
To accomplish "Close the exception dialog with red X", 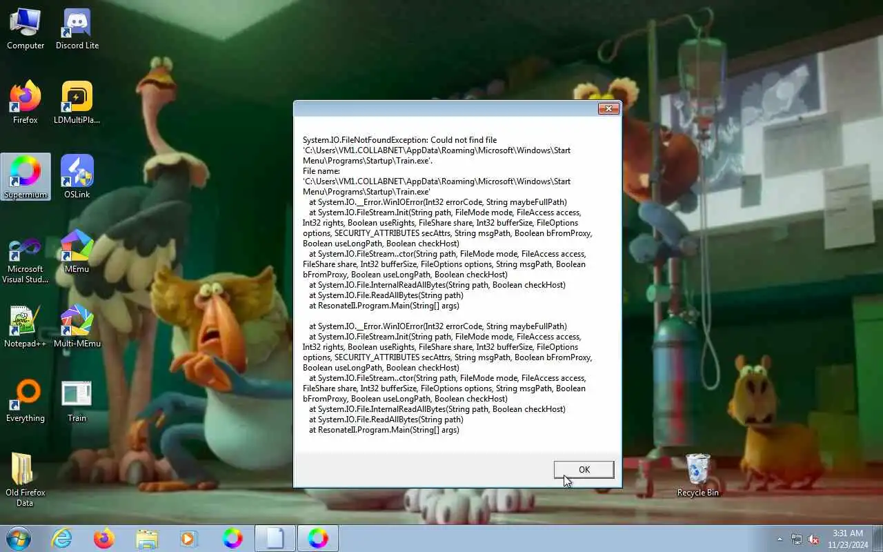I will pos(608,108).
